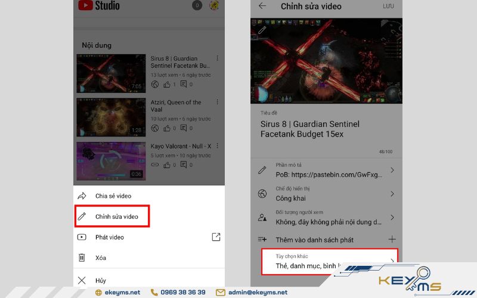Select Hủy to dismiss the menu

[149, 280]
